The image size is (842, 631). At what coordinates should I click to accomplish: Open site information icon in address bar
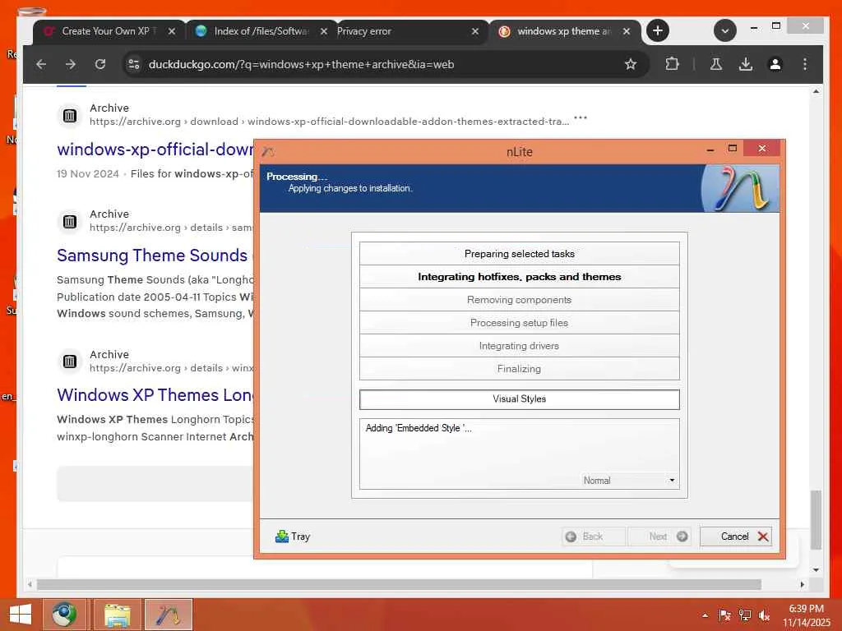pos(134,64)
